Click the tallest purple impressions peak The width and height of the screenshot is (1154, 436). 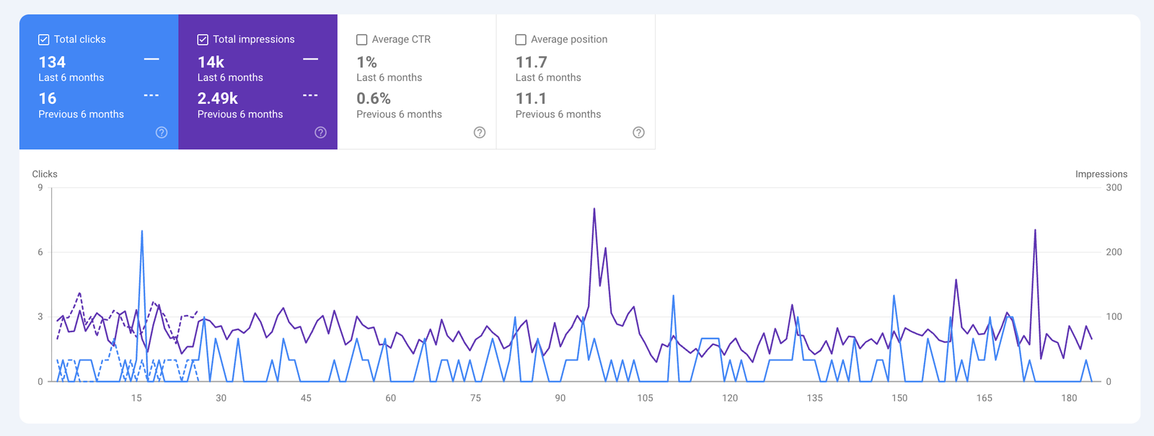pyautogui.click(x=594, y=209)
